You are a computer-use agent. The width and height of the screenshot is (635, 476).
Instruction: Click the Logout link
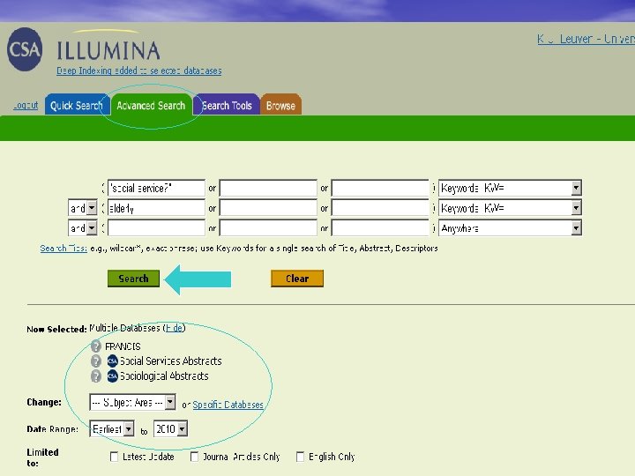point(26,106)
